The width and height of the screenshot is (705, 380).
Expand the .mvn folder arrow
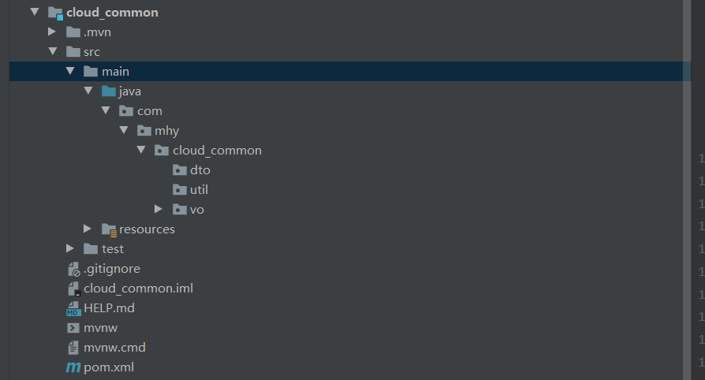click(52, 32)
